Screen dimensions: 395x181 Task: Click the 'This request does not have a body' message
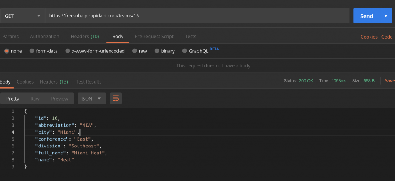click(x=213, y=65)
